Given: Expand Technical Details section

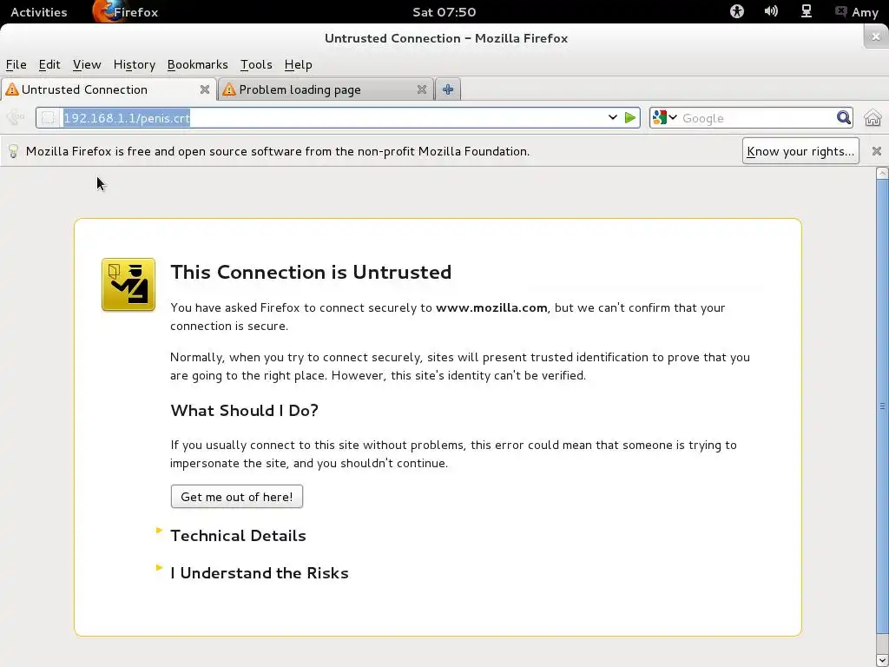Looking at the screenshot, I should [238, 535].
